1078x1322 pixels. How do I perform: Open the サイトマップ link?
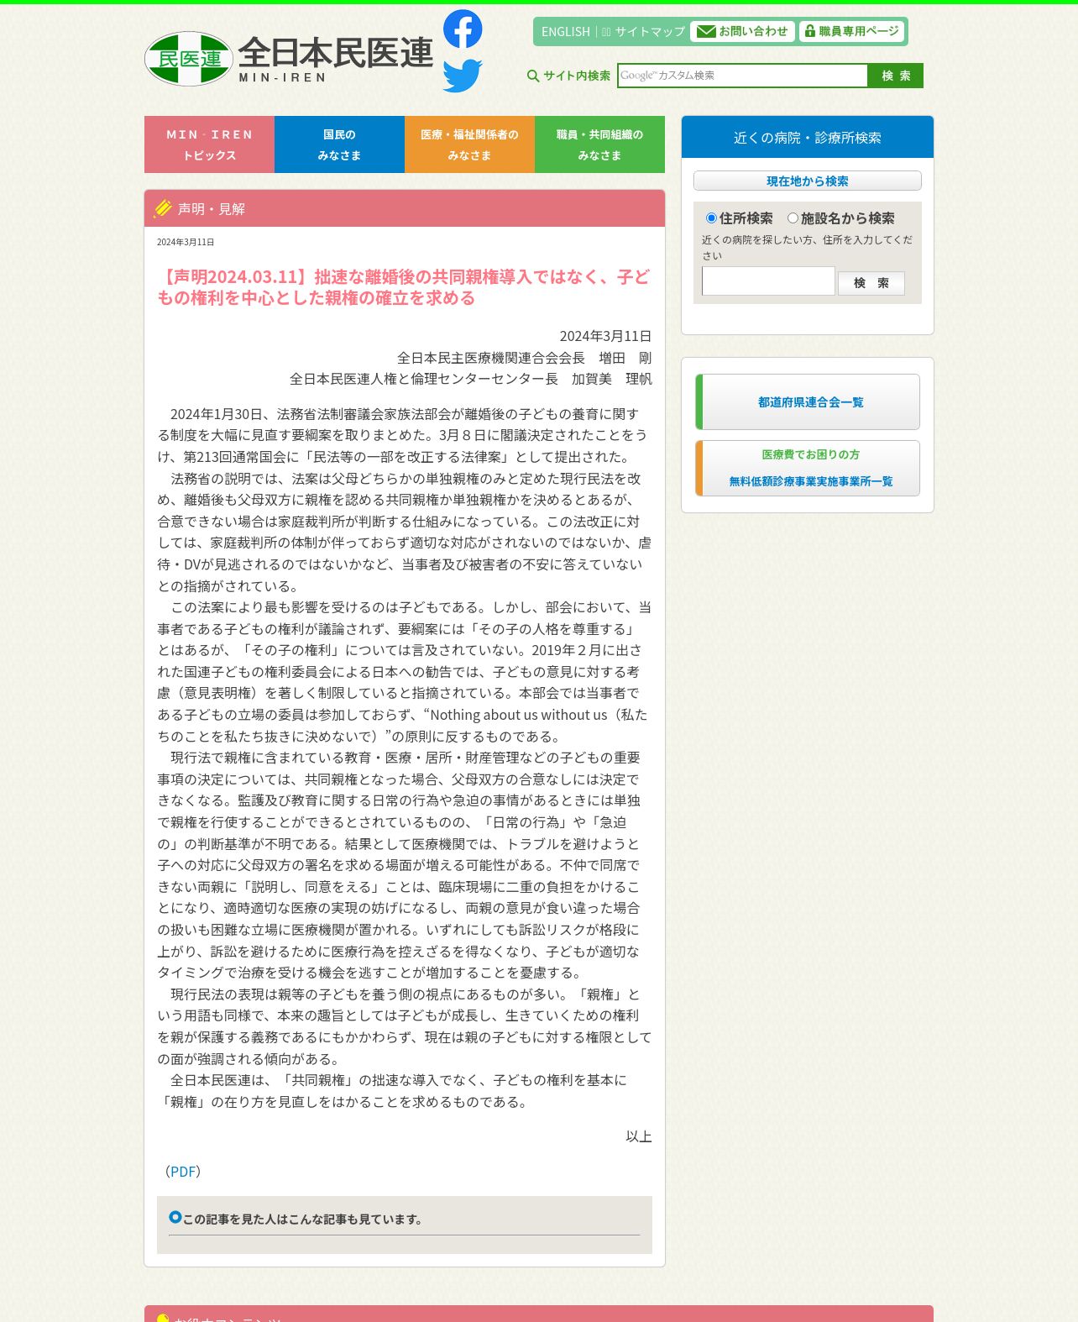(x=650, y=31)
